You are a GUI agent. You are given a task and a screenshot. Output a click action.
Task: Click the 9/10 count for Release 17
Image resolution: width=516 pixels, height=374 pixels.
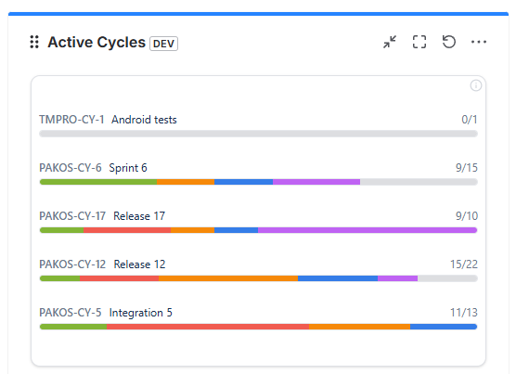[x=466, y=216]
